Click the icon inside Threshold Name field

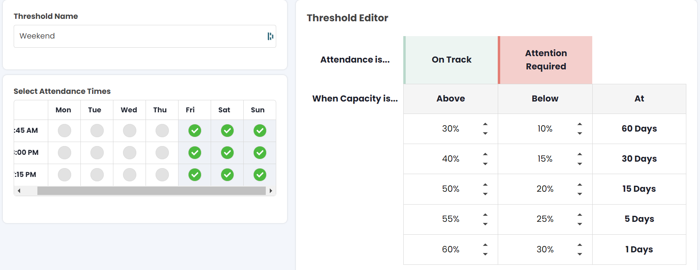pyautogui.click(x=270, y=37)
